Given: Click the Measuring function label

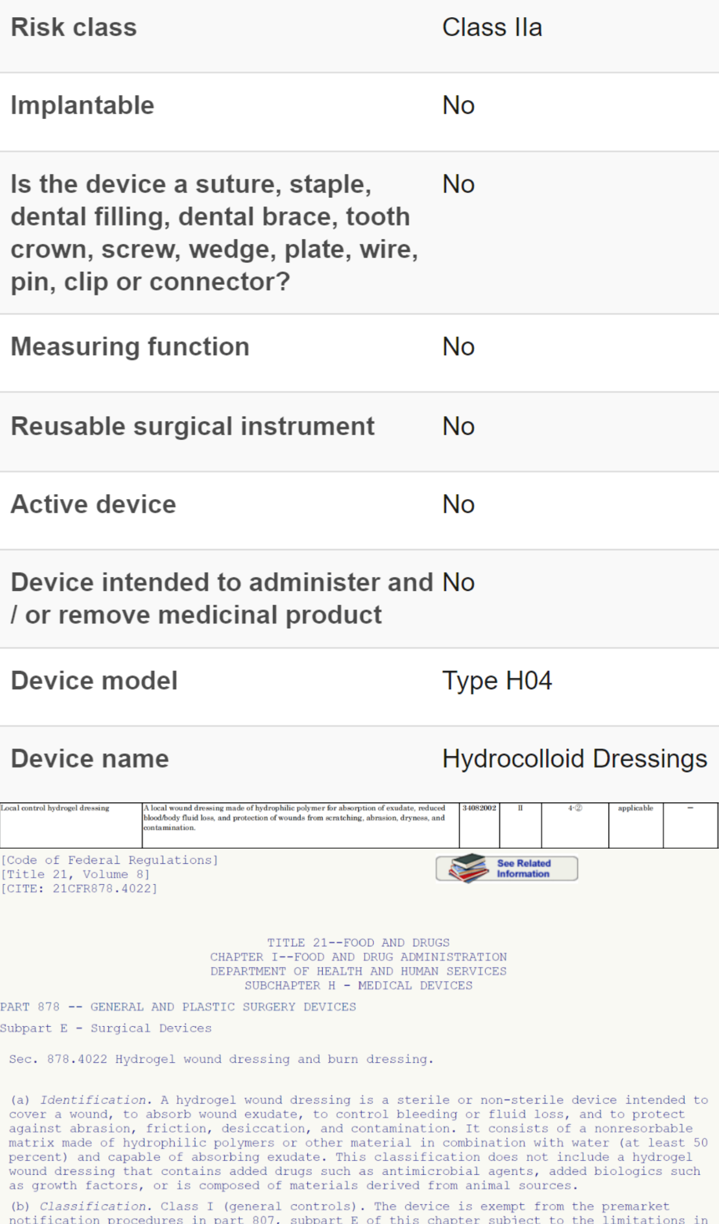Looking at the screenshot, I should coord(130,347).
